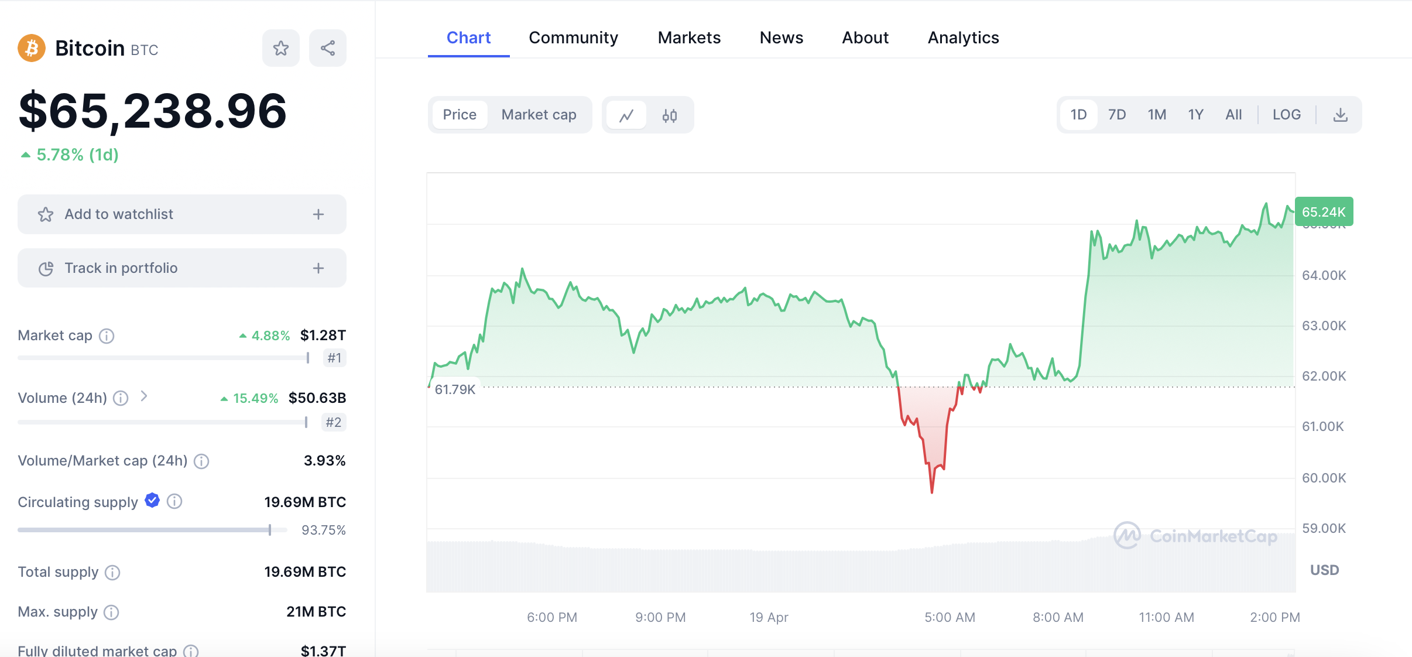Viewport: 1412px width, 657px height.
Task: Switch to line chart view icon
Action: [626, 115]
